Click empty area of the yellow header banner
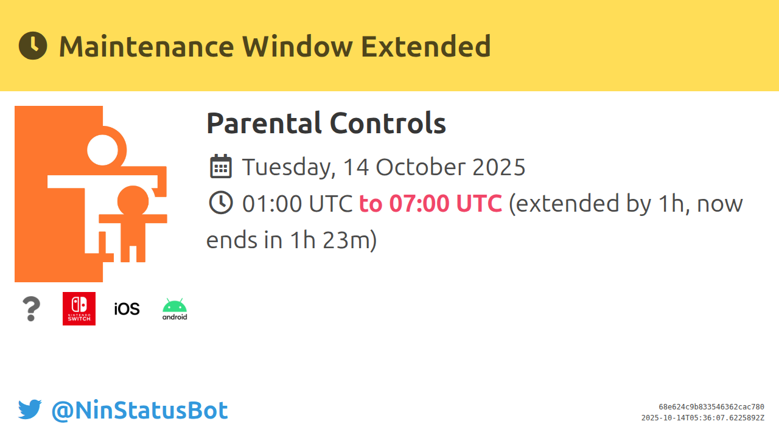The image size is (779, 438). (x=633, y=46)
